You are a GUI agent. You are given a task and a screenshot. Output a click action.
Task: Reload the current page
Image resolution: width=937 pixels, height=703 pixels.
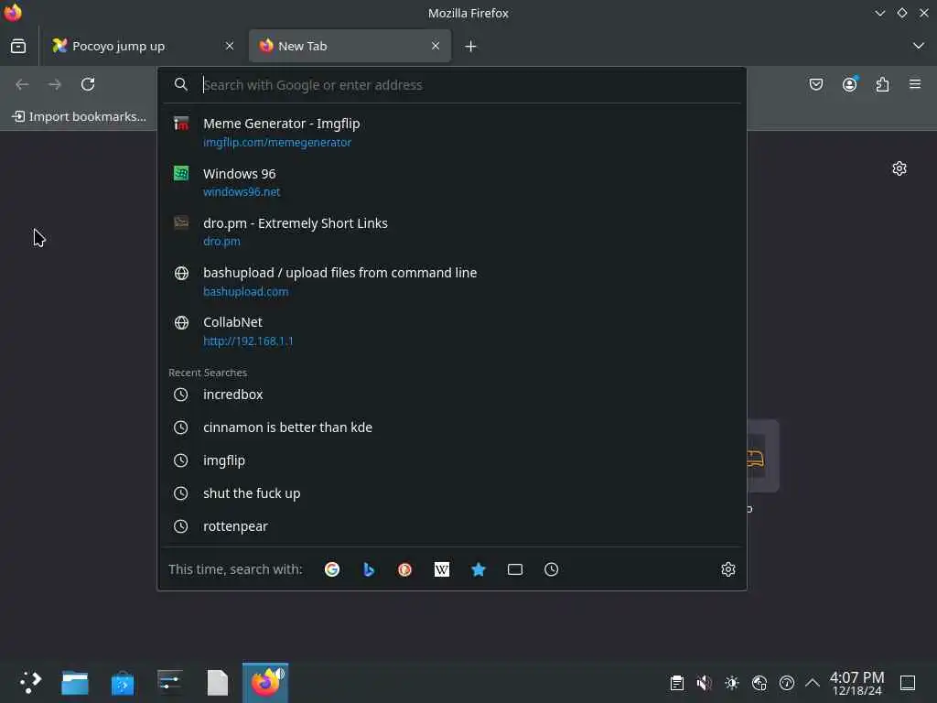88,84
